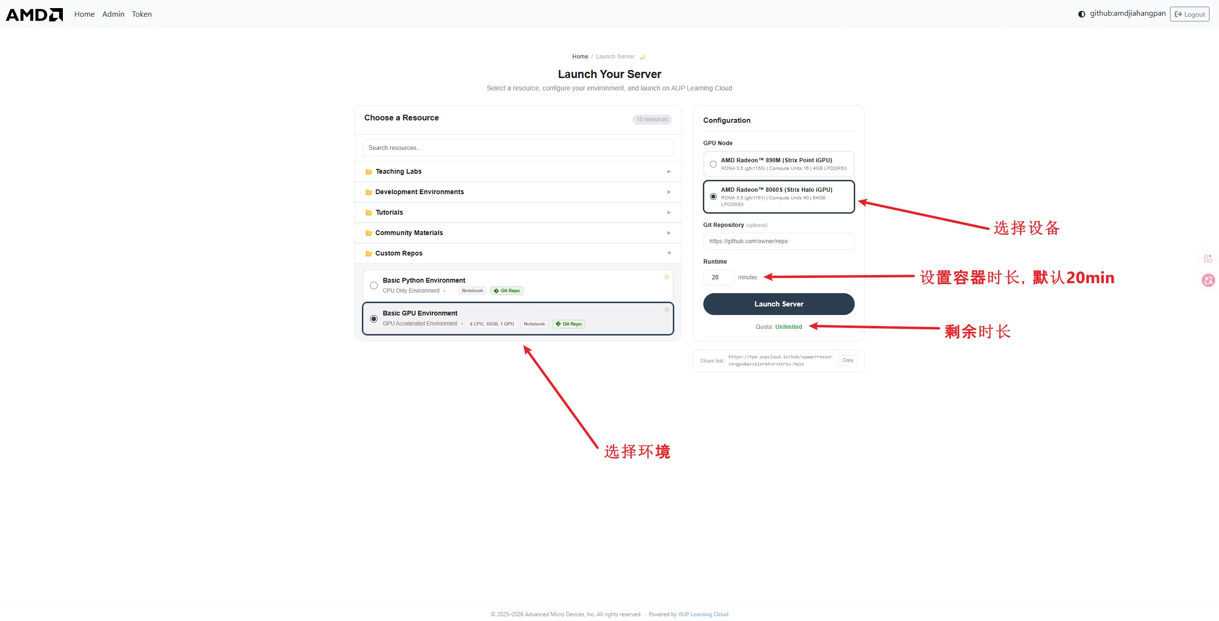The image size is (1219, 621).
Task: Favorite Basic Python Environment with its star
Action: point(667,277)
